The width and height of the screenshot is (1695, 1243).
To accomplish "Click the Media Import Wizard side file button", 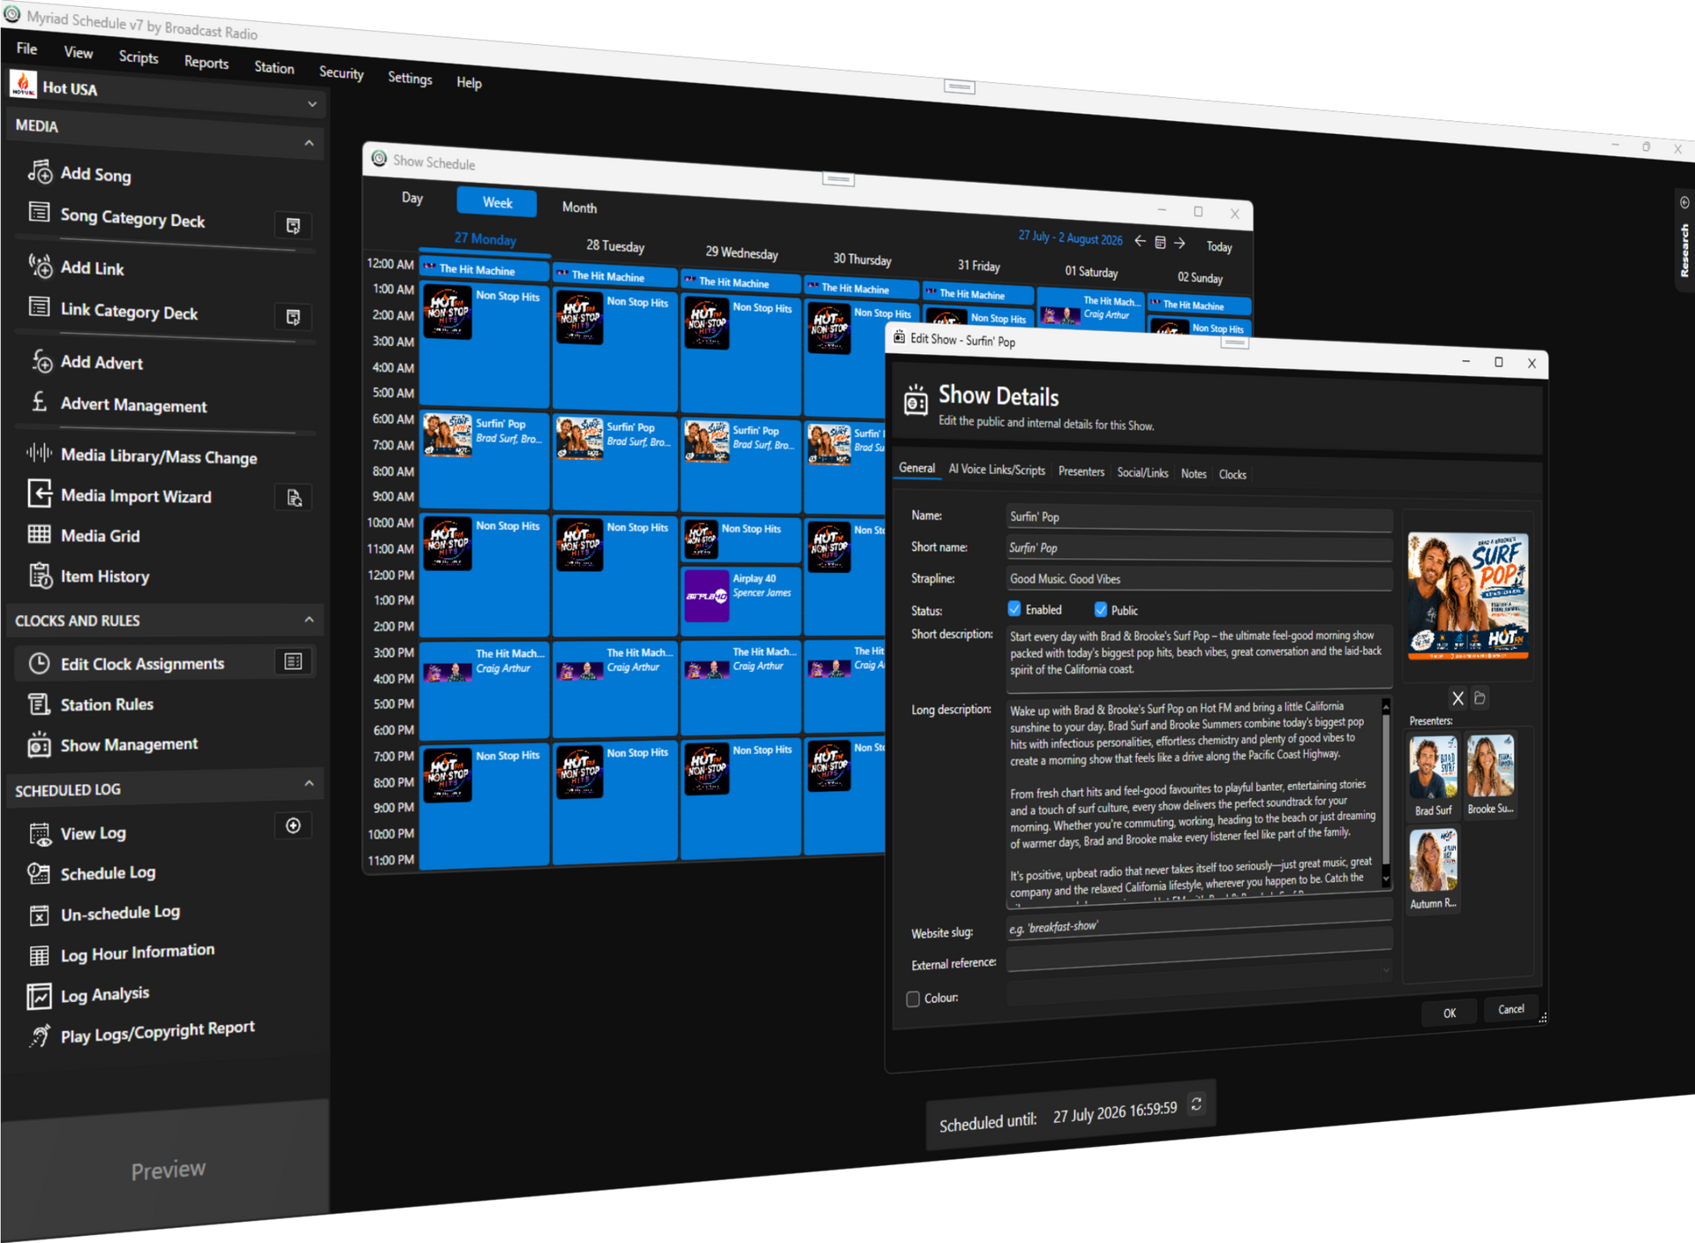I will tap(293, 498).
